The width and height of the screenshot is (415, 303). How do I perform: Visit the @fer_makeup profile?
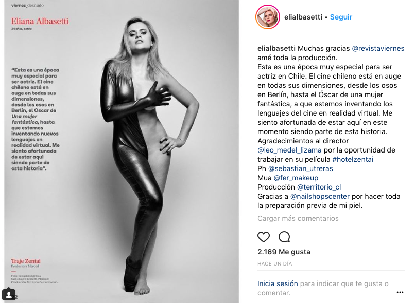tap(296, 178)
